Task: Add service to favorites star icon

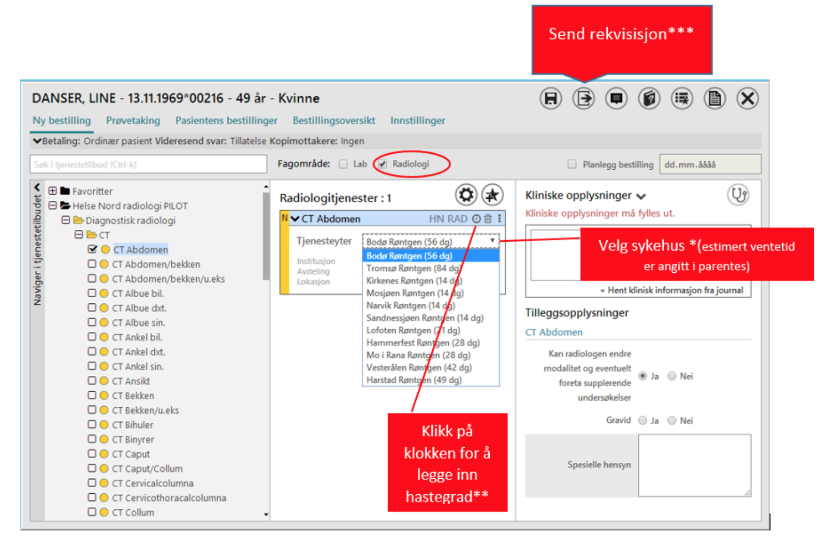Action: 492,195
